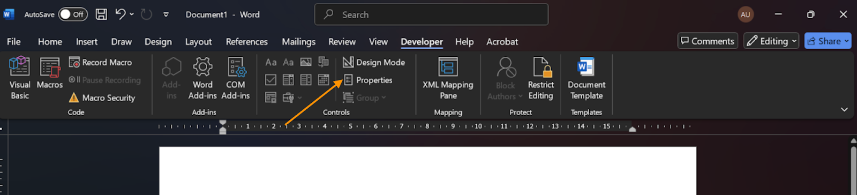Open Word Add-ins

[202, 78]
